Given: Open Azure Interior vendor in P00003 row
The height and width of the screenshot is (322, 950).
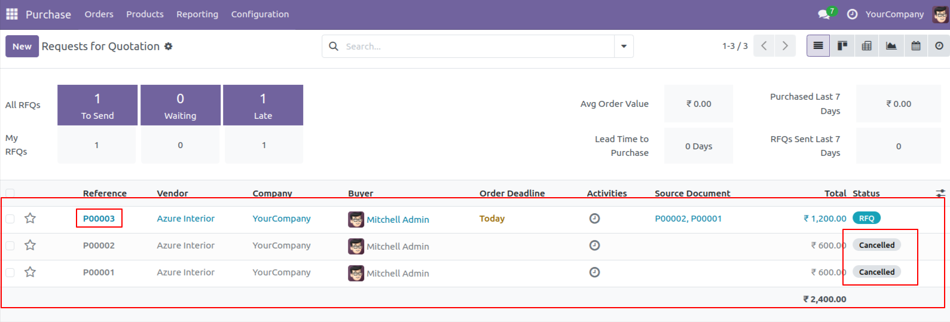Looking at the screenshot, I should click(x=185, y=218).
